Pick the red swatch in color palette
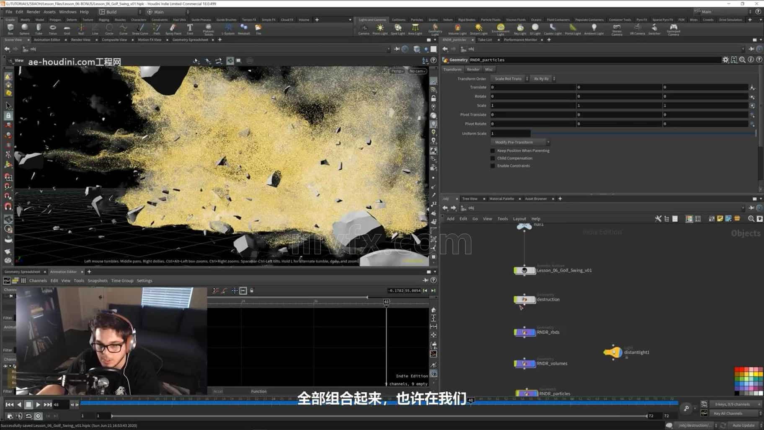 (738, 370)
